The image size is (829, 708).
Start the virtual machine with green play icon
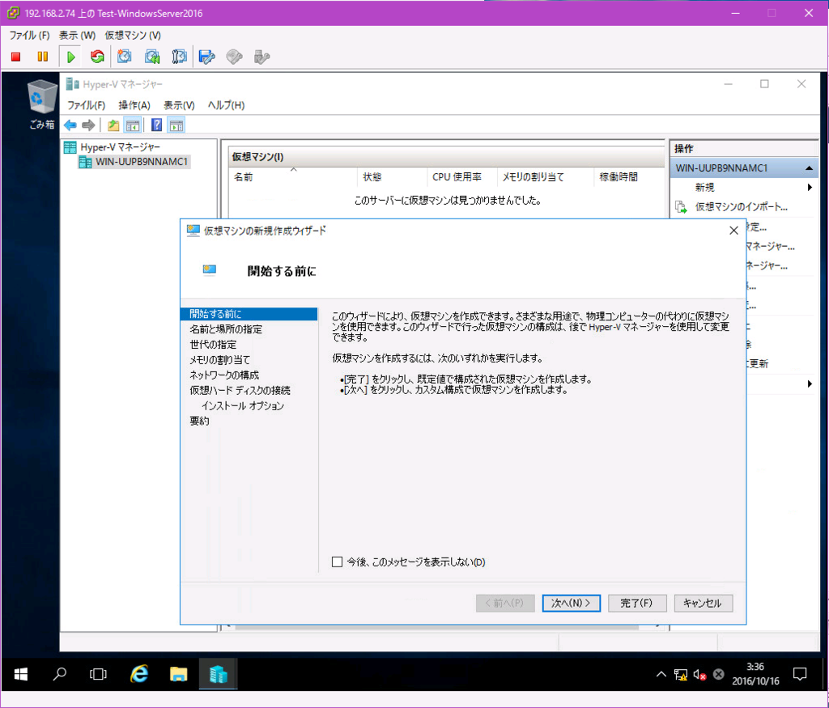tap(70, 57)
